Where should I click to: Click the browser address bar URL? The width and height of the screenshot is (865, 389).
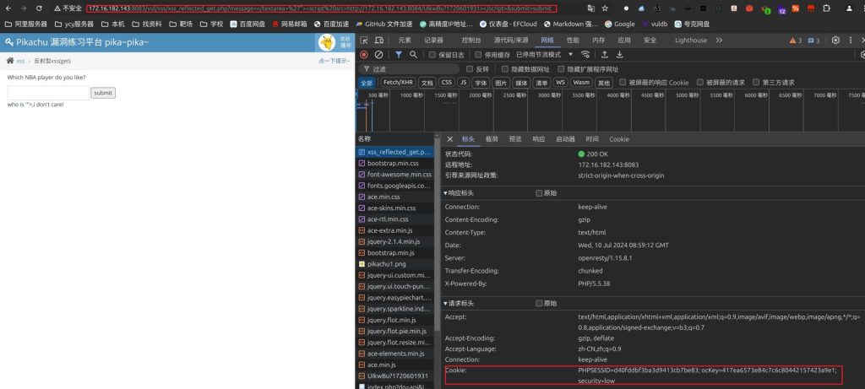tap(321, 8)
